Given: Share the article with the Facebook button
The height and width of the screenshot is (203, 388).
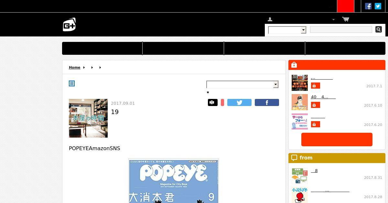Looking at the screenshot, I should point(267,102).
